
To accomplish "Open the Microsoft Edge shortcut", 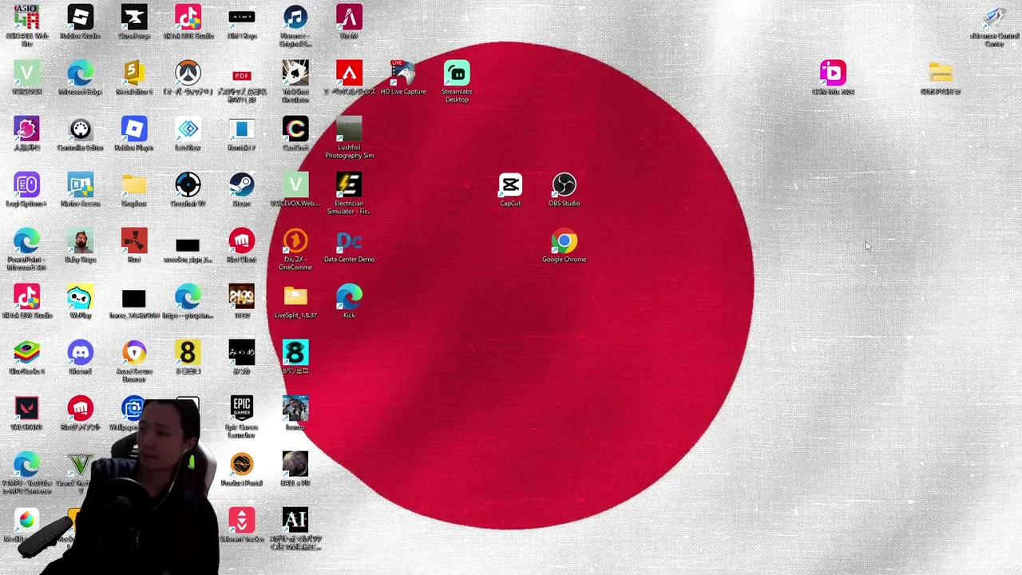I will coord(80,73).
